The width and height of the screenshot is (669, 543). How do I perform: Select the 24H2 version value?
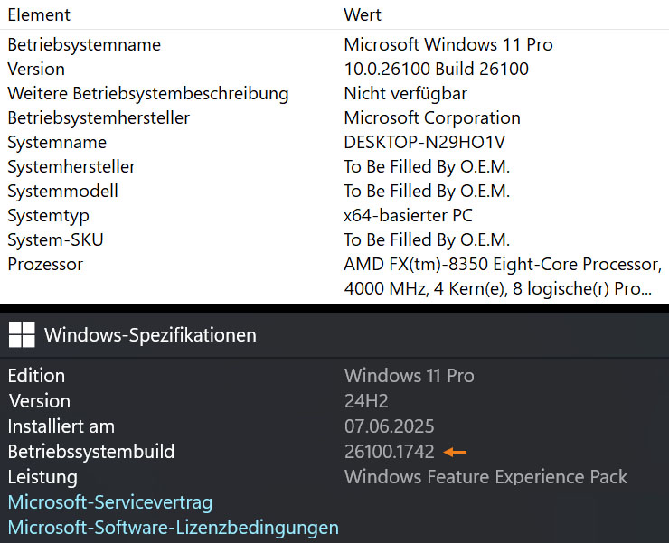364,401
